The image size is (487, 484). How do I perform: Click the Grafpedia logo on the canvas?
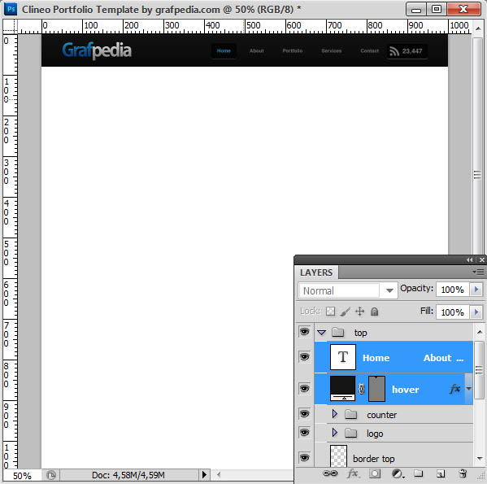(97, 50)
